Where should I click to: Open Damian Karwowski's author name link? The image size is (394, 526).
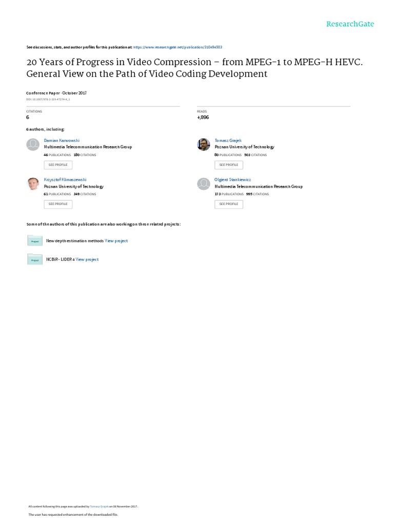pyautogui.click(x=62, y=140)
